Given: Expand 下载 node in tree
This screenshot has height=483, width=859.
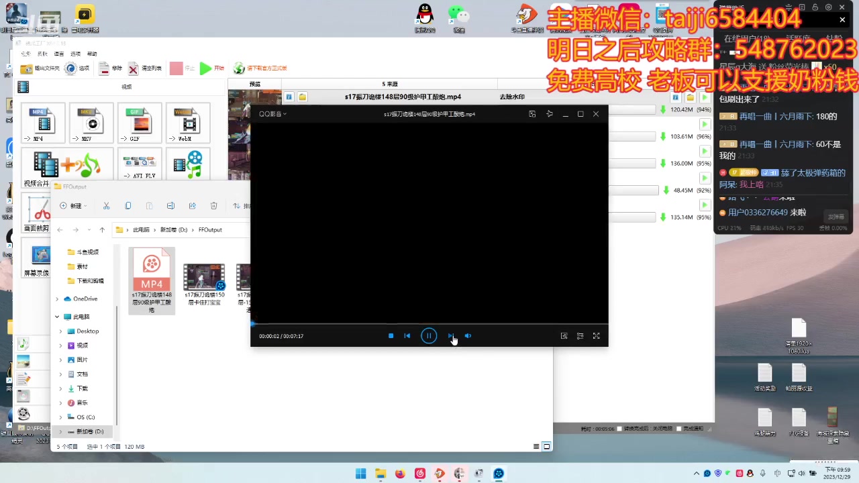Looking at the screenshot, I should tap(61, 388).
